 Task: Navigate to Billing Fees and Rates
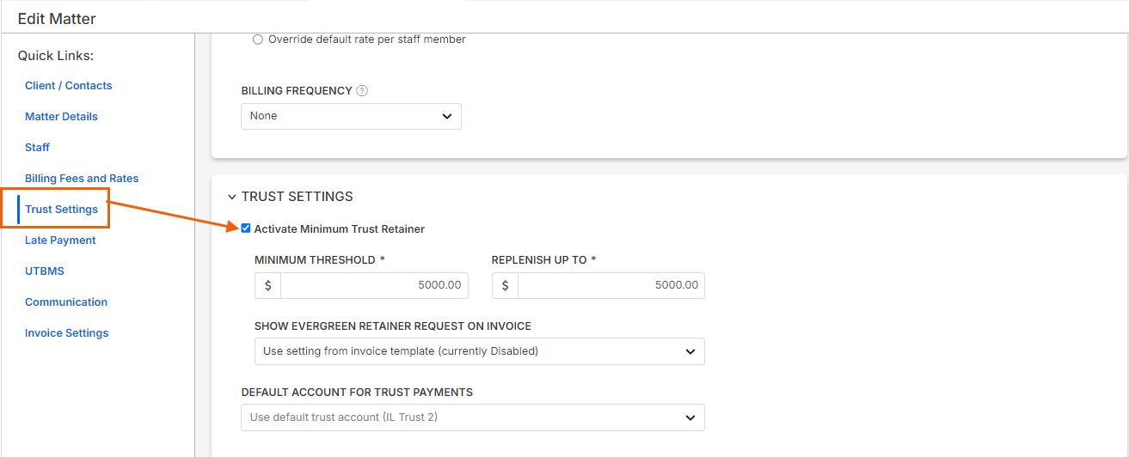82,179
